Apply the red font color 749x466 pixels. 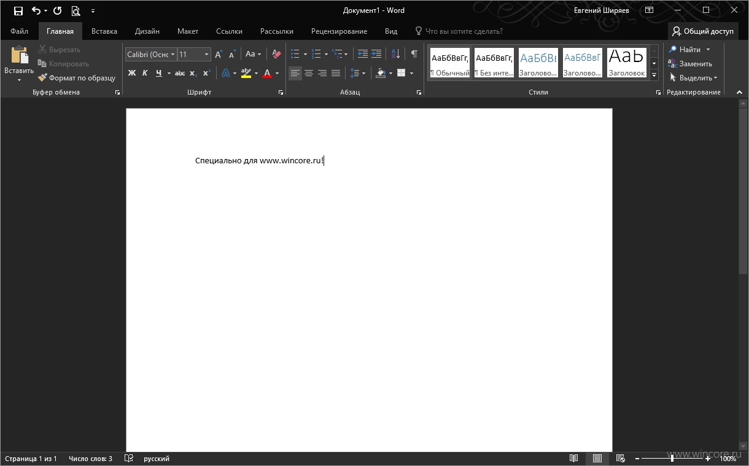pyautogui.click(x=267, y=73)
